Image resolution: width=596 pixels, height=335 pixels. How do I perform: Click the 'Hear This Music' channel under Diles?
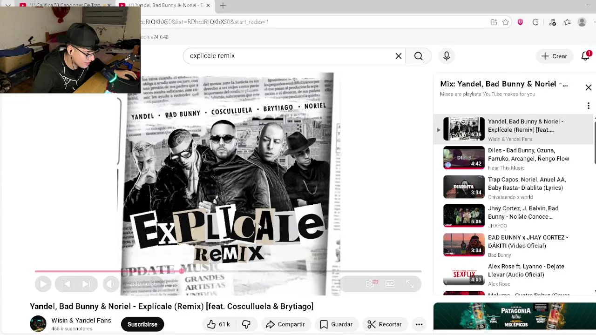click(506, 168)
